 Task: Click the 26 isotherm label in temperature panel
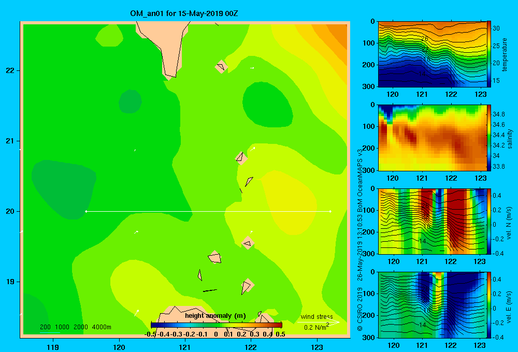[x=425, y=39]
